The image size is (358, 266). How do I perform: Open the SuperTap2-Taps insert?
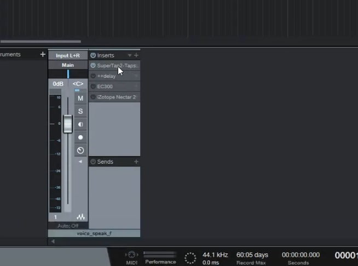(x=118, y=66)
